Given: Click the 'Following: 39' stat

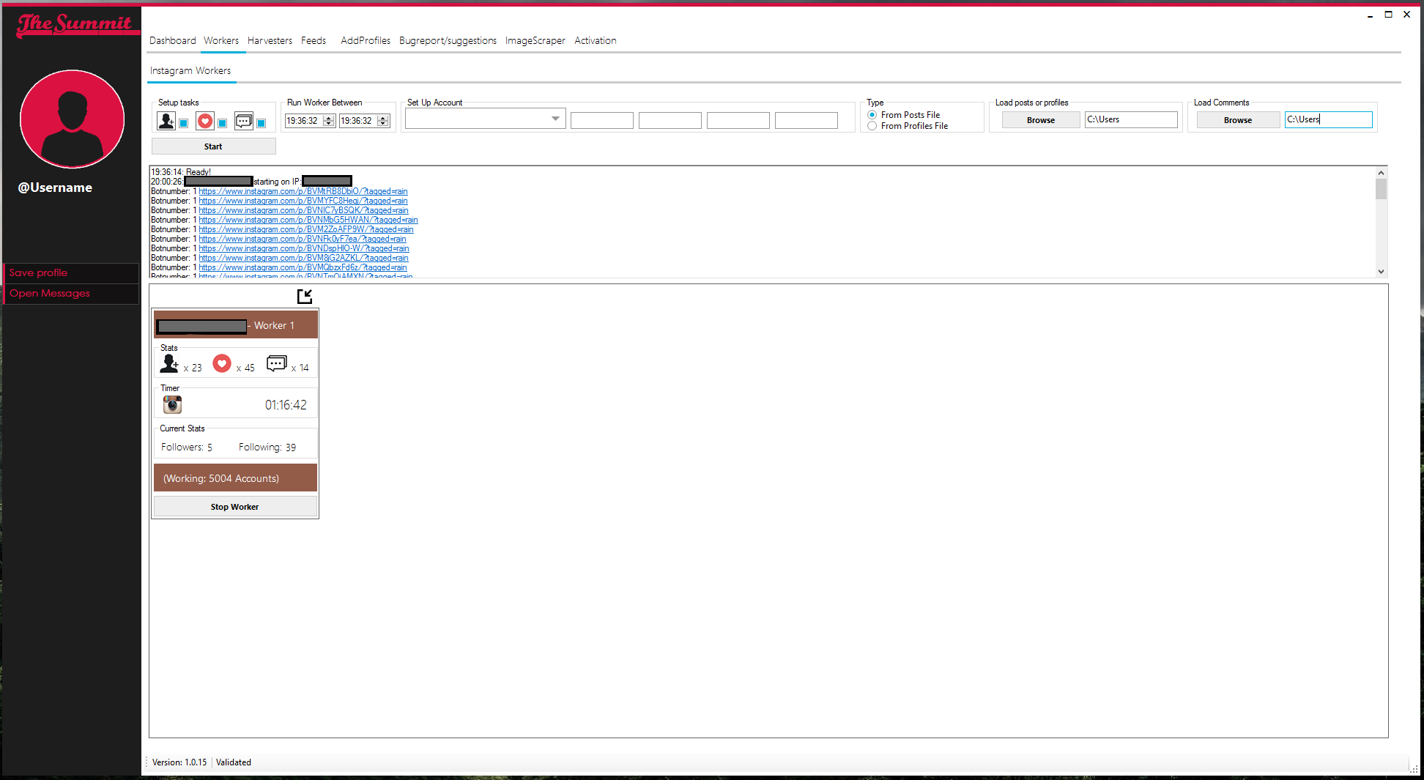Looking at the screenshot, I should tap(267, 447).
